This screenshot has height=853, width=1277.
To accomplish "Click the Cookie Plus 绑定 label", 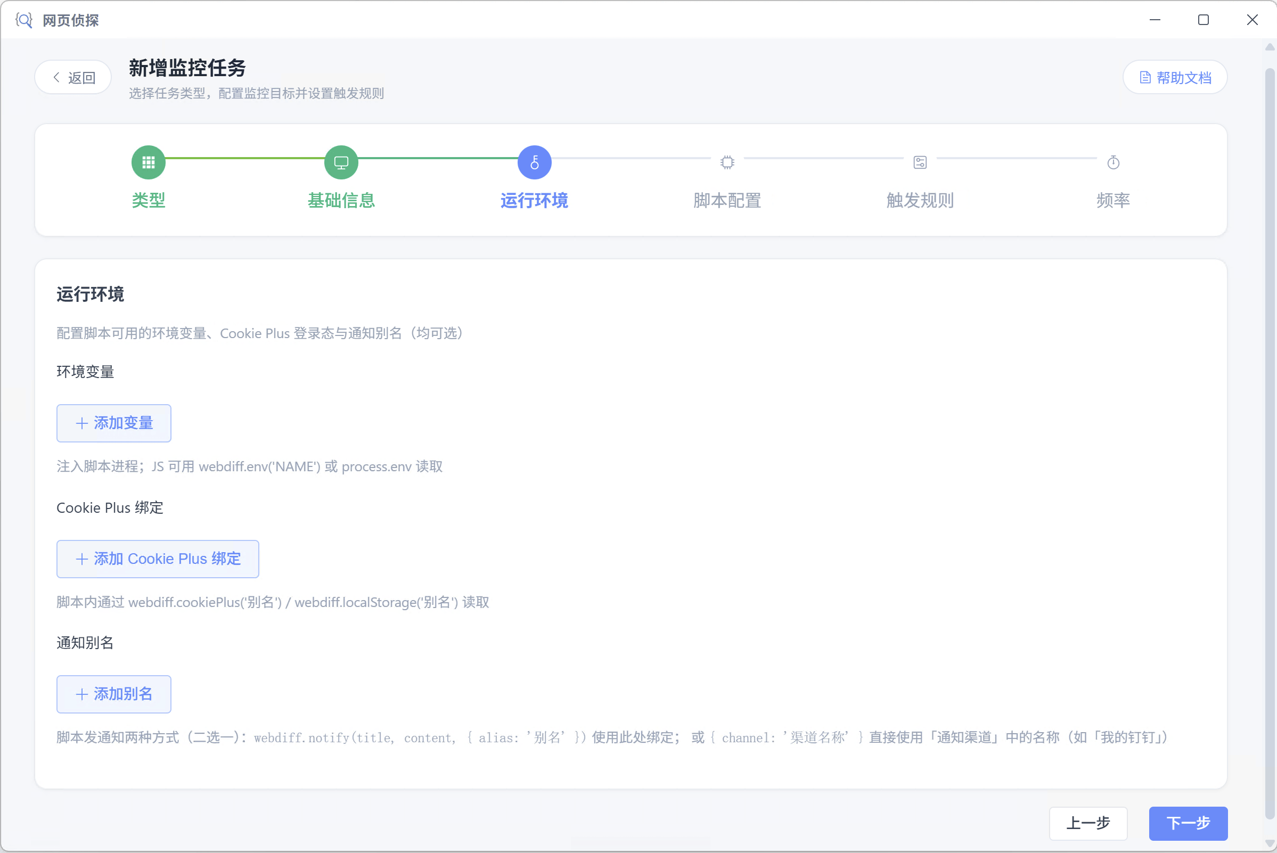I will 110,507.
